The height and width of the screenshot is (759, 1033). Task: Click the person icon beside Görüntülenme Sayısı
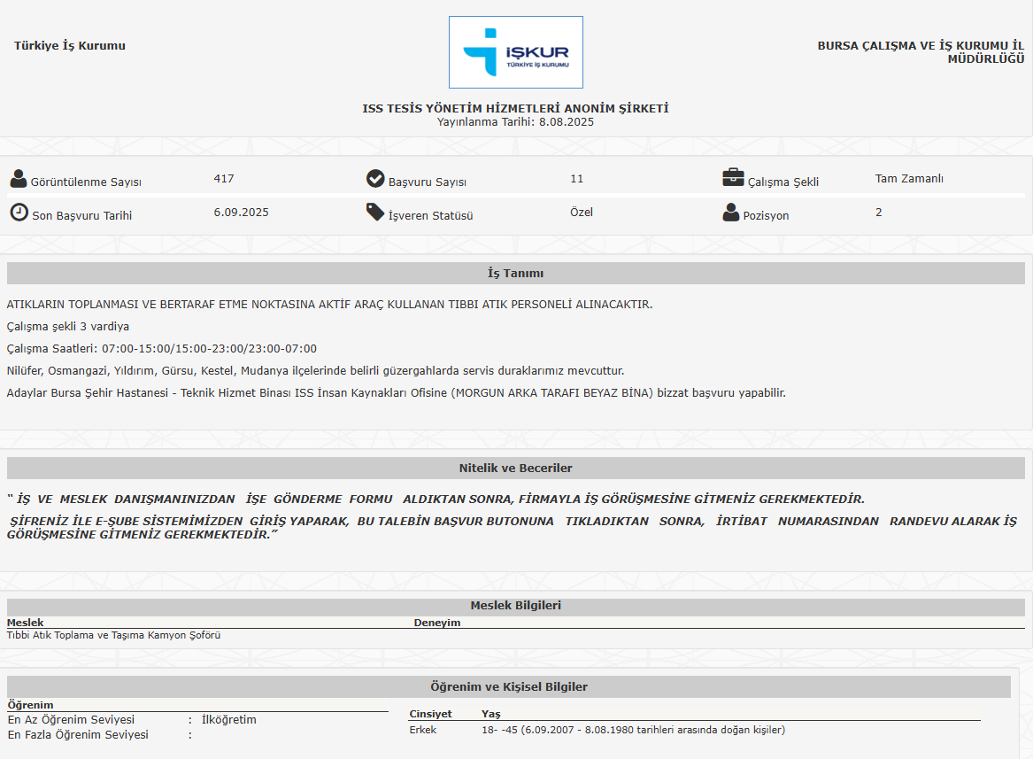click(19, 179)
